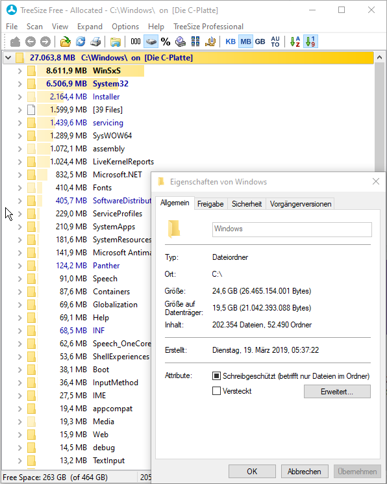Image resolution: width=387 pixels, height=484 pixels.
Task: Enable the Versteckt checkbox
Action: click(x=217, y=391)
